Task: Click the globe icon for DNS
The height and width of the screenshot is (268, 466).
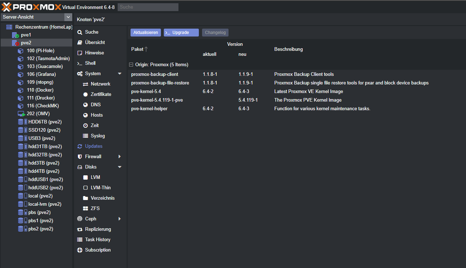Action: [85, 105]
